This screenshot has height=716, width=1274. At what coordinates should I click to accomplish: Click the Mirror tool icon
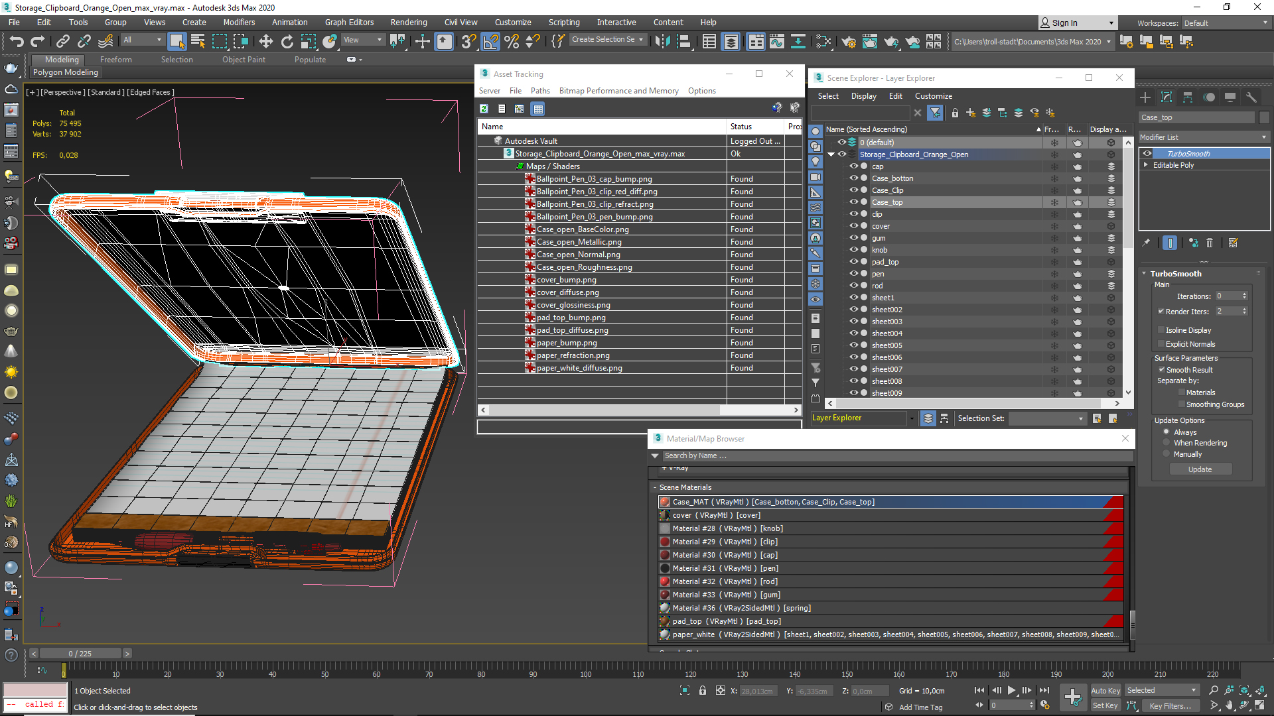pos(662,41)
